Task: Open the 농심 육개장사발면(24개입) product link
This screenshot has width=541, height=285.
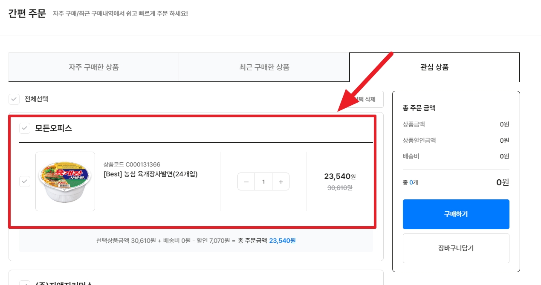Action: coord(150,174)
